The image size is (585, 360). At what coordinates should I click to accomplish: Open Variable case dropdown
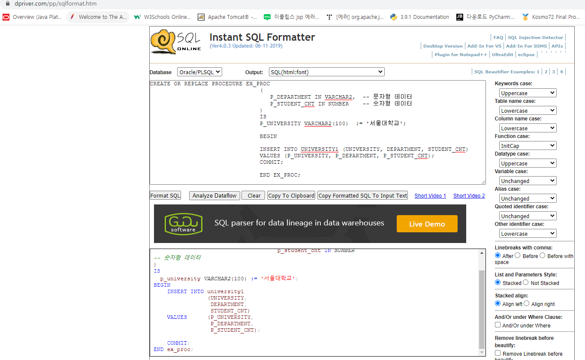click(x=528, y=181)
